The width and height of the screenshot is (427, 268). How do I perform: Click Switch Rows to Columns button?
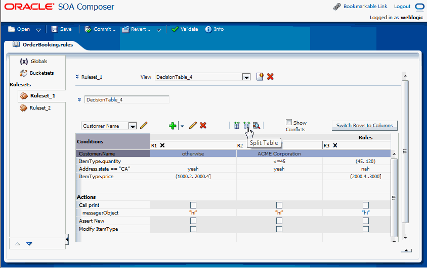(364, 125)
